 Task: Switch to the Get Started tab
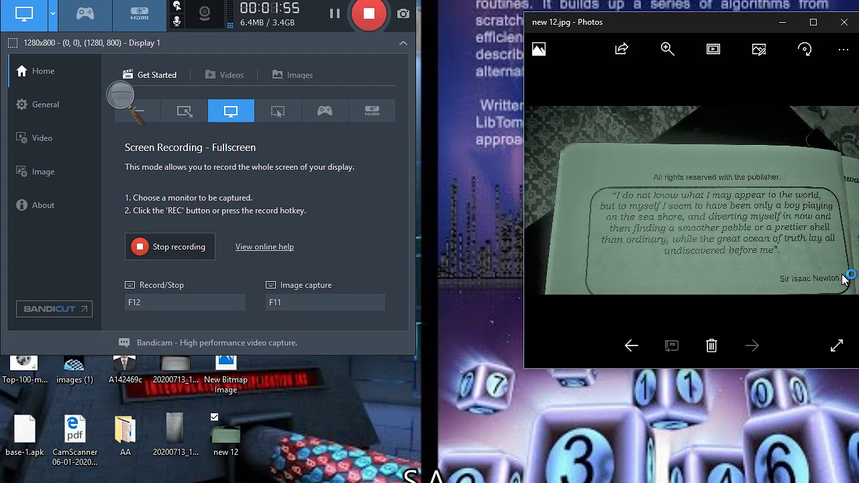click(150, 75)
